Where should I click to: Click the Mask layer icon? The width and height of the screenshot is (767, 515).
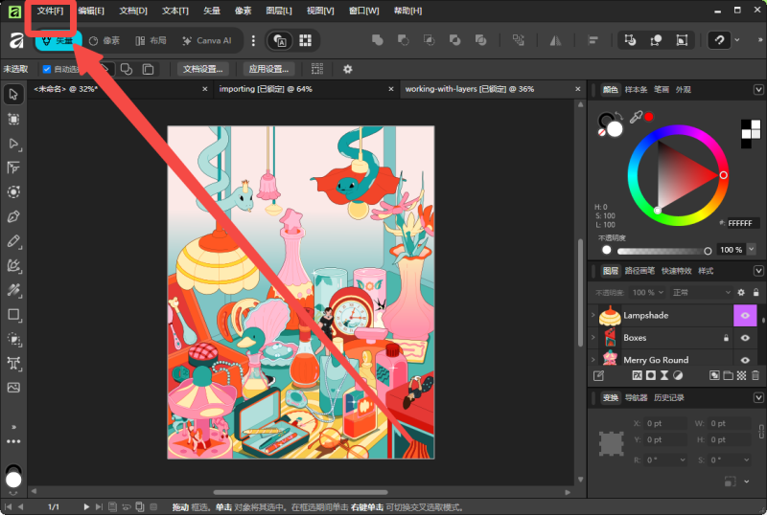[651, 375]
